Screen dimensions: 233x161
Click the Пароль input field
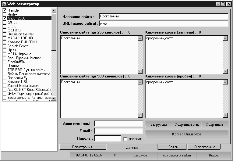pyautogui.click(x=108, y=138)
